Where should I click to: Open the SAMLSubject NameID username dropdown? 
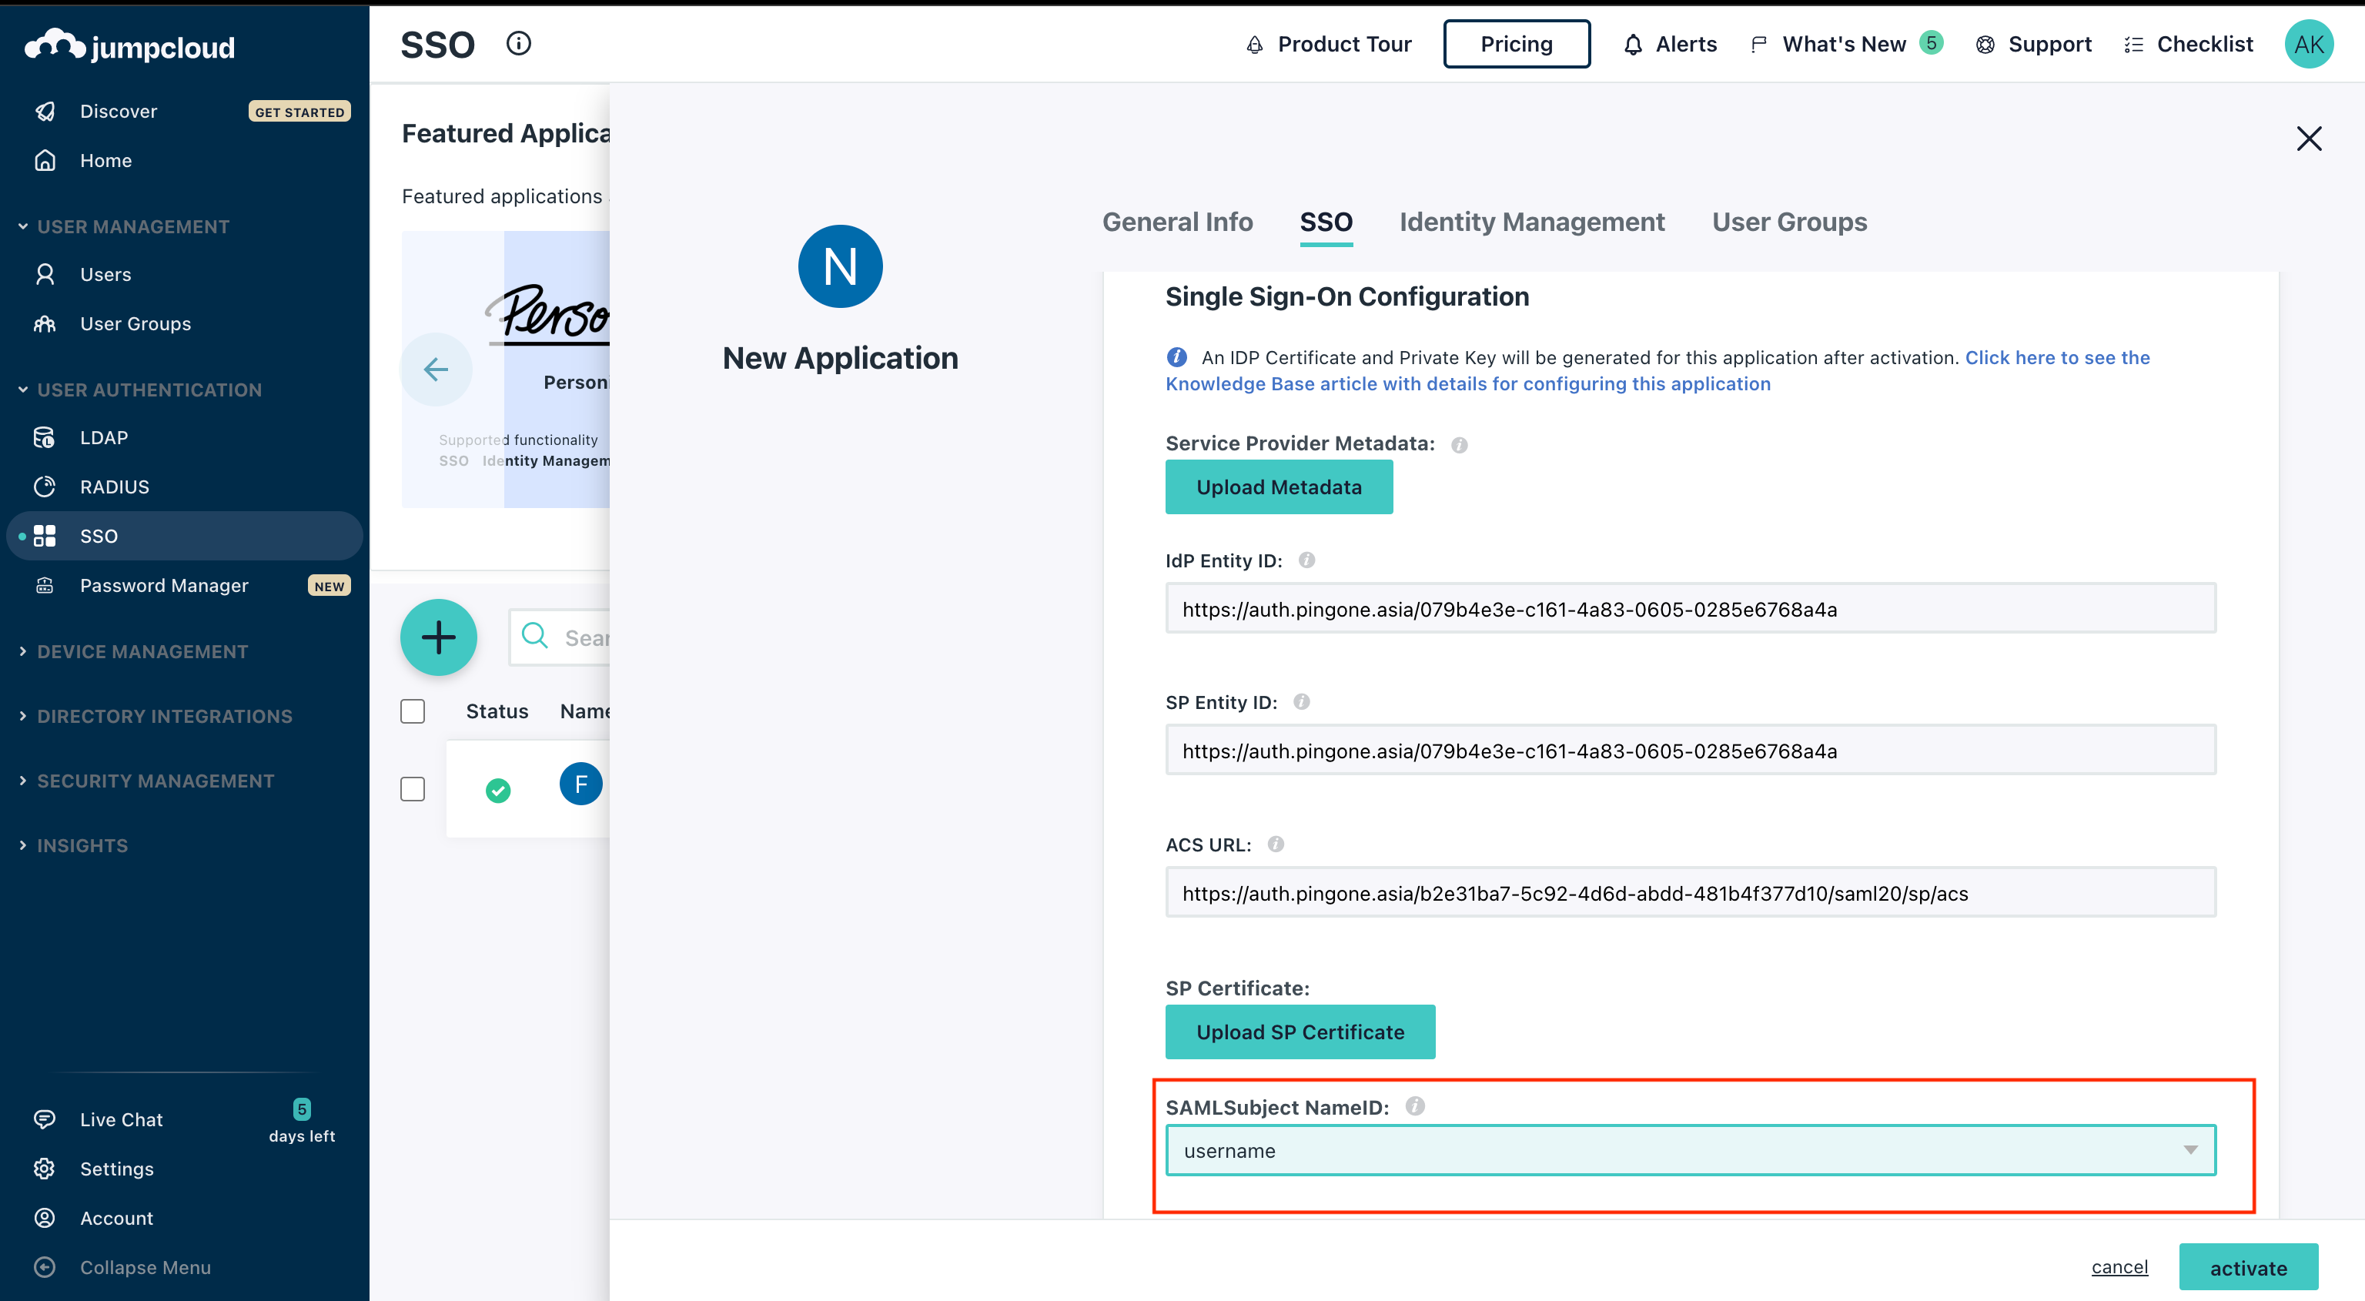click(2193, 1149)
